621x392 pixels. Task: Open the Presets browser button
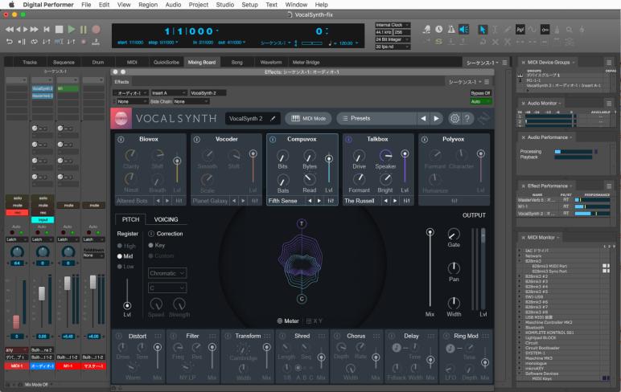376,118
